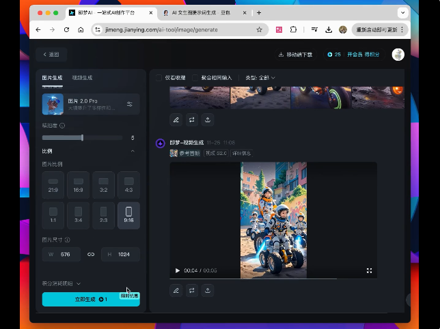Viewport: 440px width, 329px height.
Task: Click the 图片尺寸 info icon
Action: tap(68, 240)
